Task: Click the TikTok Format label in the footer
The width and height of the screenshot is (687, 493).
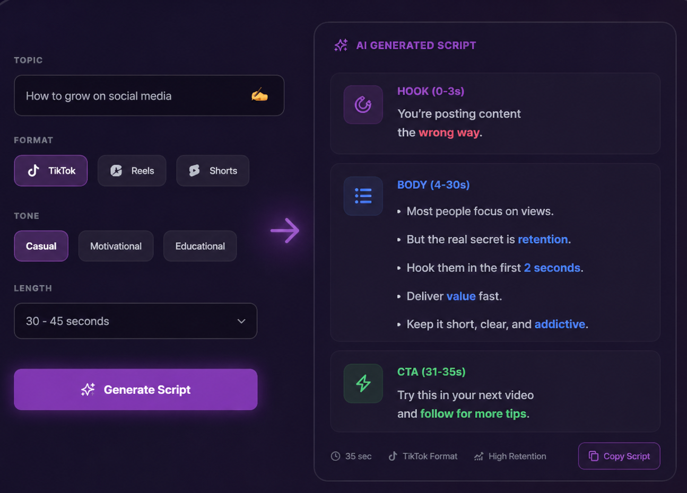Action: pos(429,456)
